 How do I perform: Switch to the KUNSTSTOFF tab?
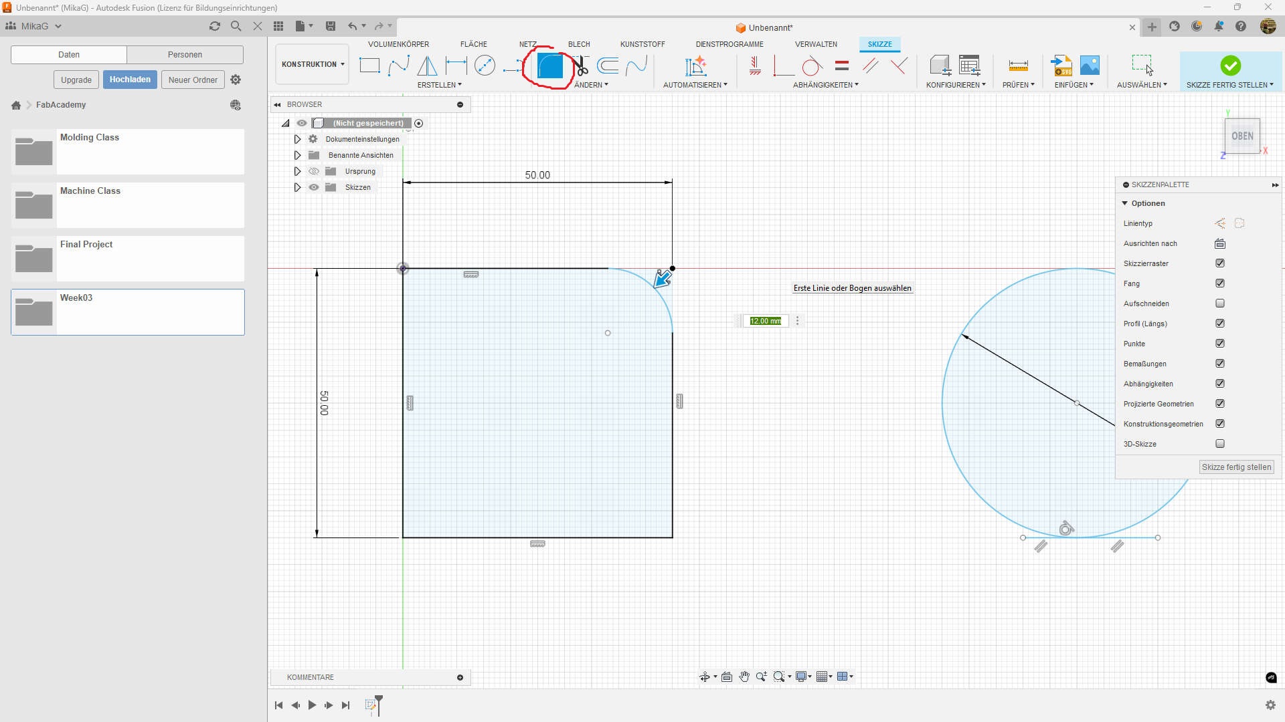point(642,44)
